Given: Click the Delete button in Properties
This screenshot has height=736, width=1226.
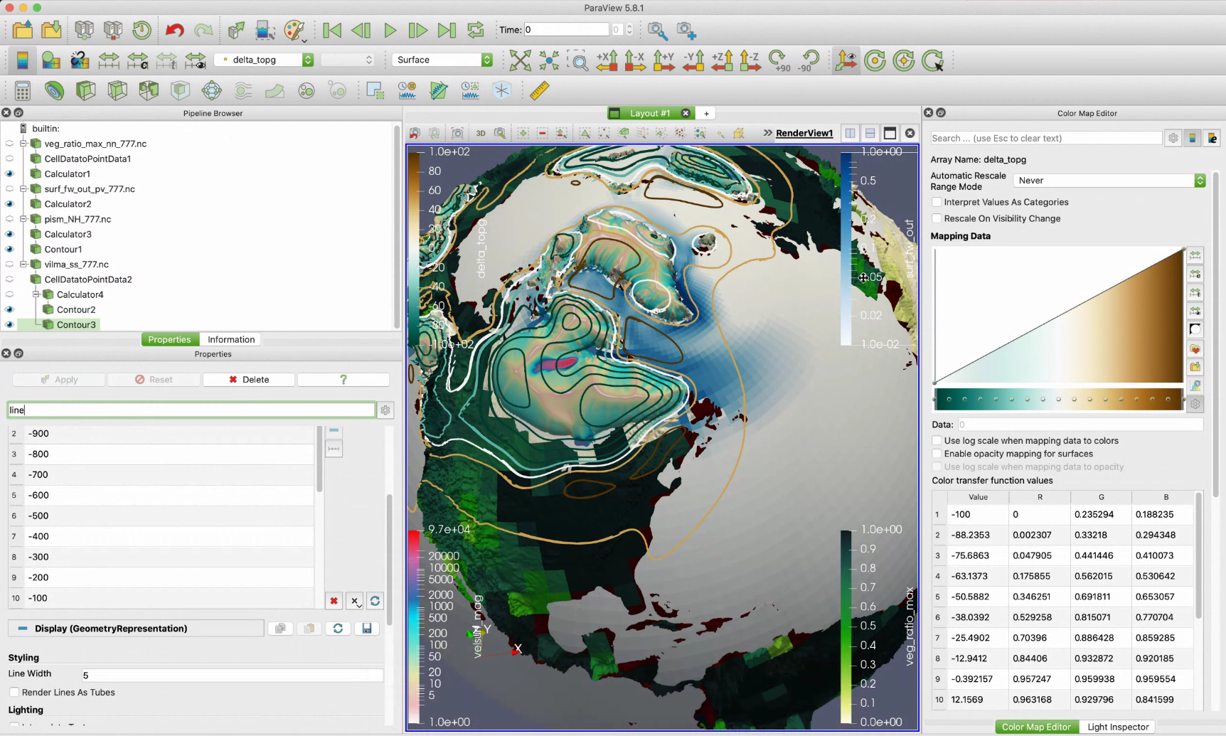Looking at the screenshot, I should click(249, 380).
